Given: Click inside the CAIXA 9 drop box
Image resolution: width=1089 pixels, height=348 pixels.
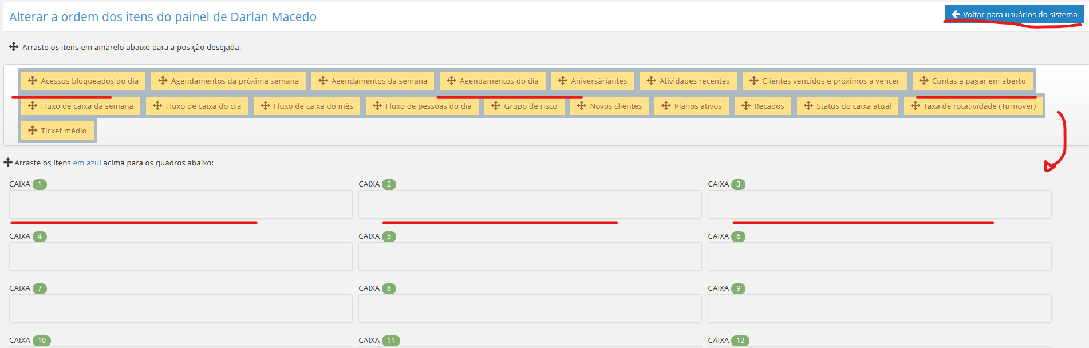Looking at the screenshot, I should click(879, 309).
